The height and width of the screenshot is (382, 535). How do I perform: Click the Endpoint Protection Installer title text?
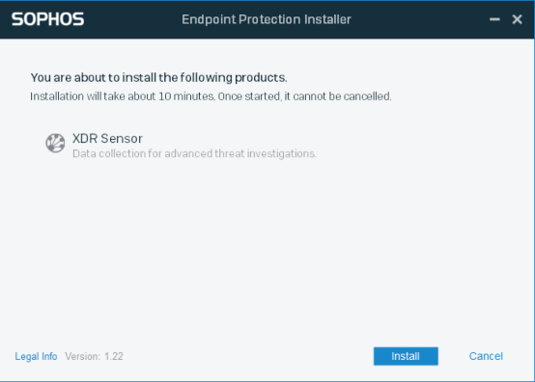[x=267, y=19]
